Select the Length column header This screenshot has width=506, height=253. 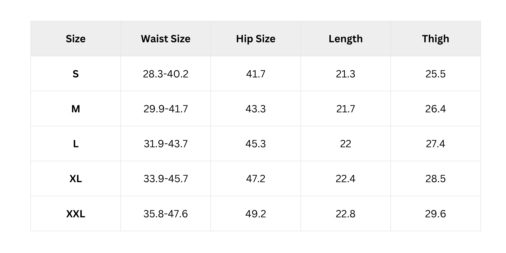point(346,39)
